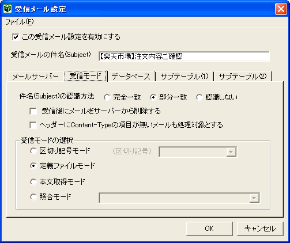Switch to the メールサーバー tab
The image size is (290, 243).
pos(36,77)
